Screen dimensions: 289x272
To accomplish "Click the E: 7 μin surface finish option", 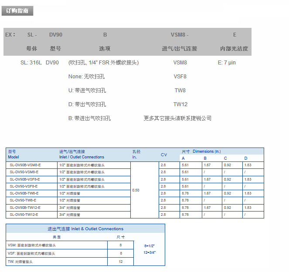I will point(227,63).
